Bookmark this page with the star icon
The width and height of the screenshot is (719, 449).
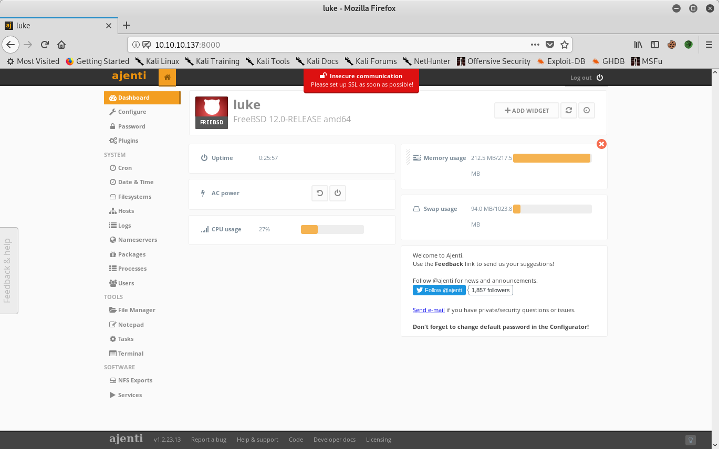[x=565, y=45]
